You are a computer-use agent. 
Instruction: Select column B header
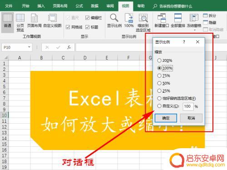[41, 58]
